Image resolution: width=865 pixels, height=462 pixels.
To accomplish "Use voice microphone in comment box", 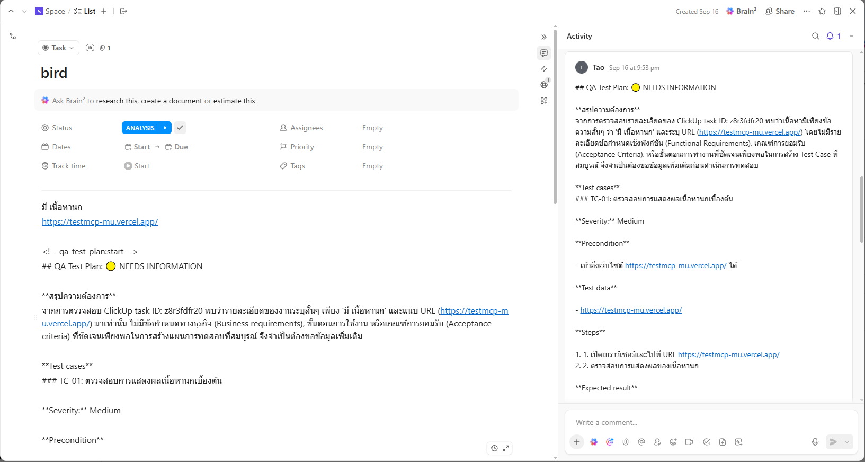I will click(815, 442).
